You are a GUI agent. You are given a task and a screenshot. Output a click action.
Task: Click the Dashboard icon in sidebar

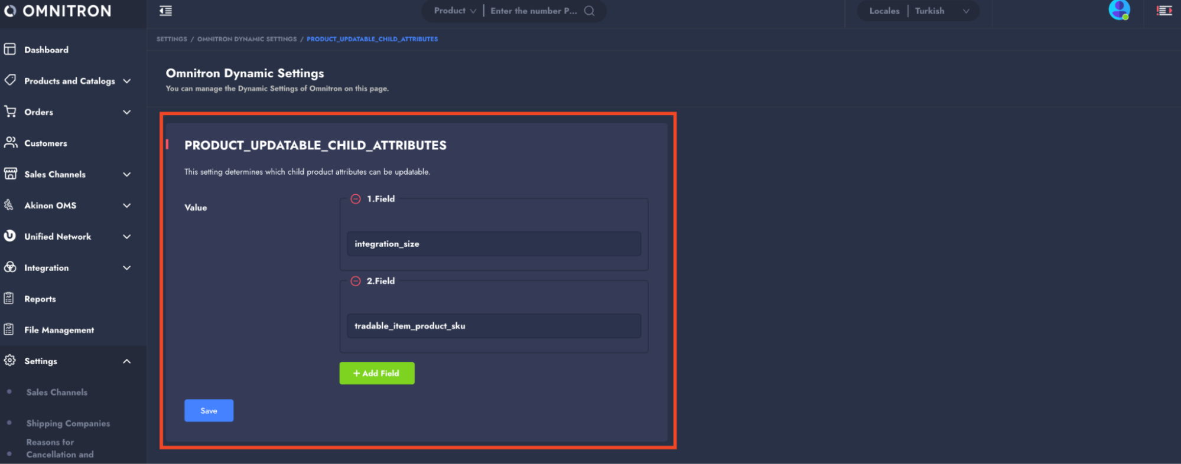click(x=10, y=50)
